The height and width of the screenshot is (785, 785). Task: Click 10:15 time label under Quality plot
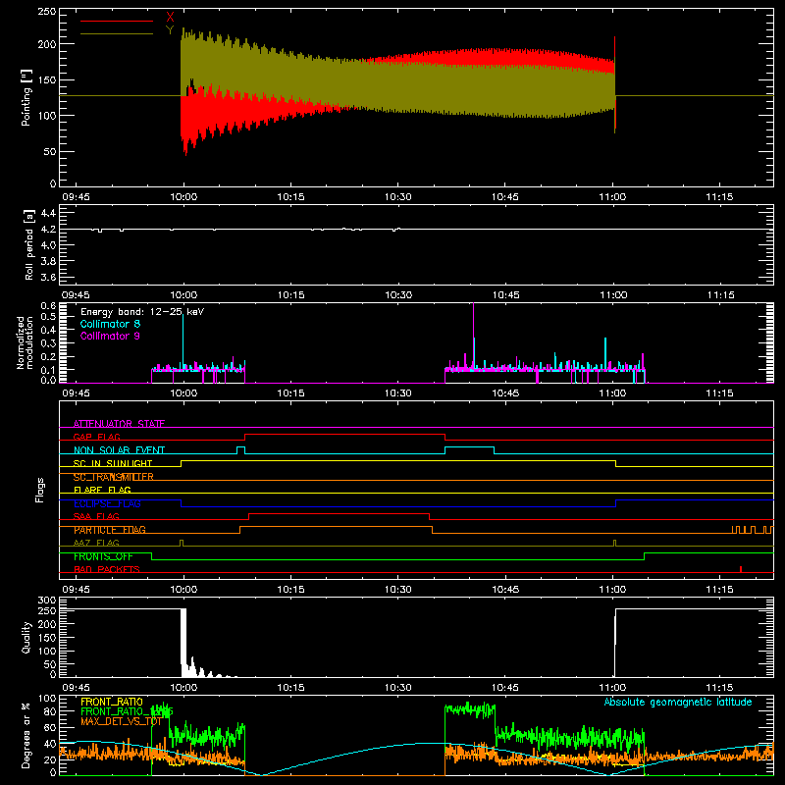click(x=290, y=688)
